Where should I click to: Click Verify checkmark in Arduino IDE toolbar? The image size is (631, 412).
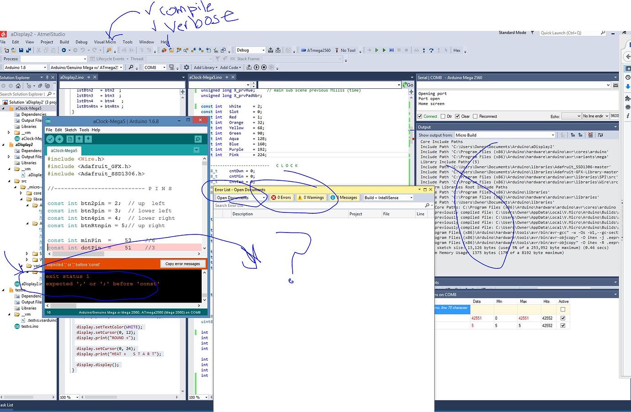pyautogui.click(x=50, y=139)
